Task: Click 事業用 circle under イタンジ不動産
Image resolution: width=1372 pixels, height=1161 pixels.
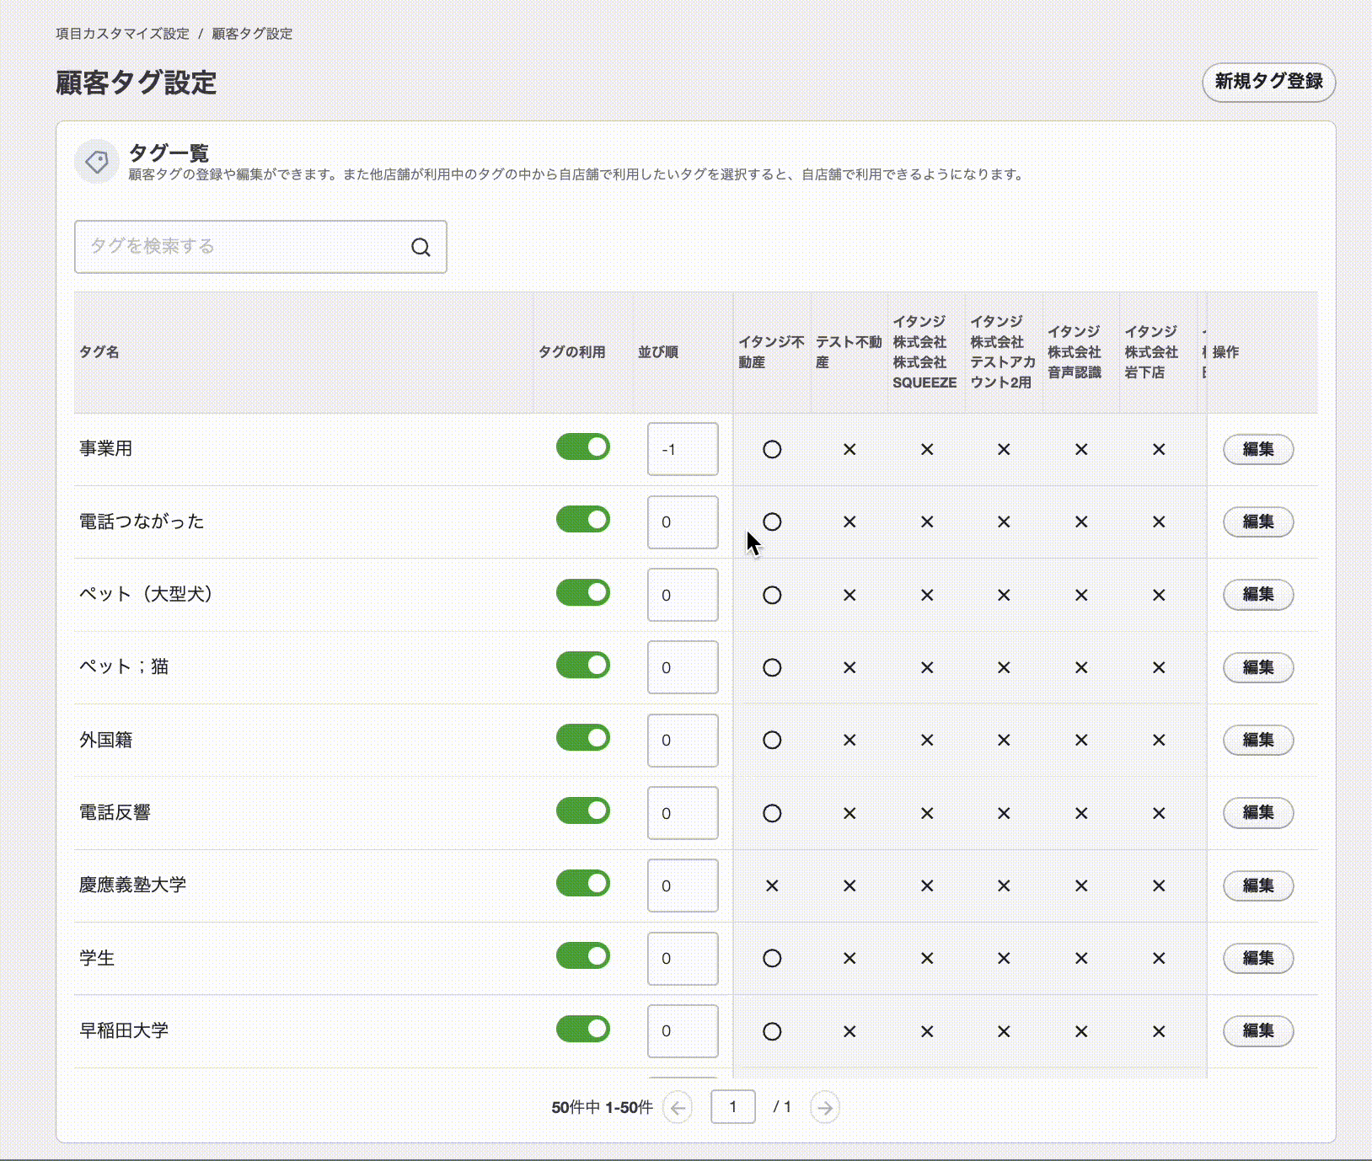Action: pyautogui.click(x=772, y=450)
